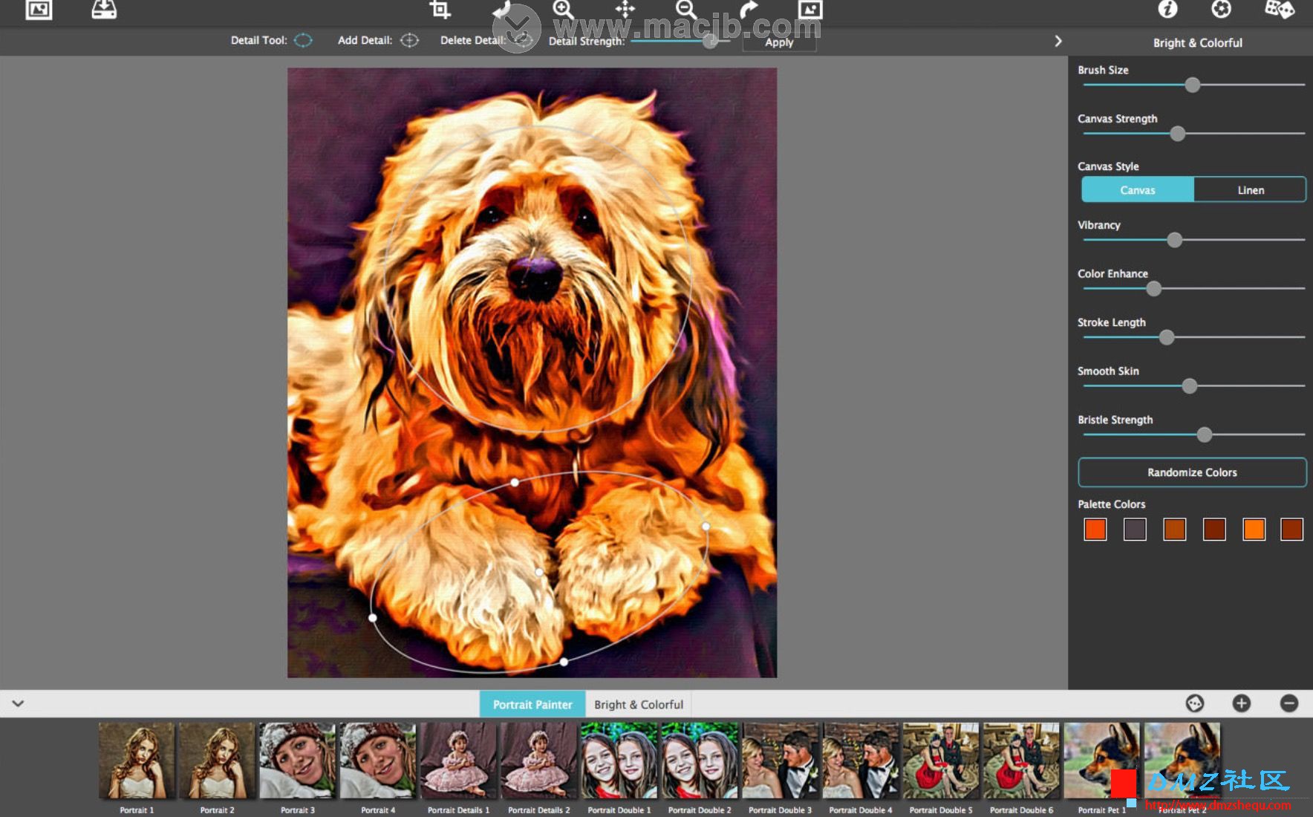This screenshot has height=817, width=1313.
Task: Adjust the Bristle Strength slider
Action: tap(1204, 434)
